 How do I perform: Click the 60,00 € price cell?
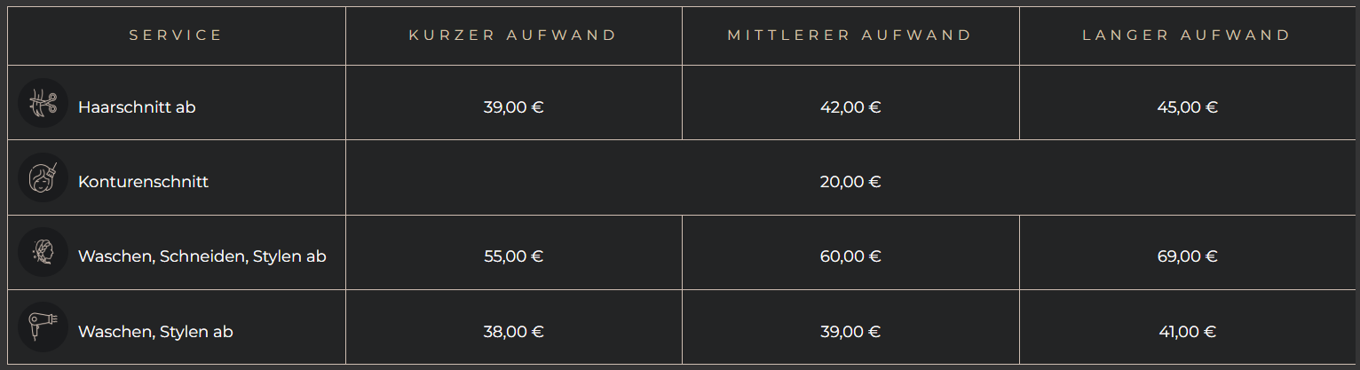tap(850, 256)
